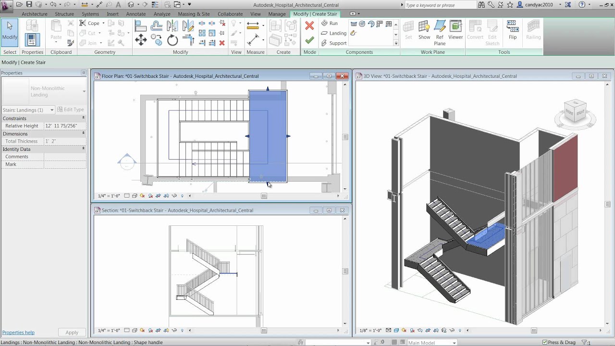Click the red Delete X tool

pos(222,43)
